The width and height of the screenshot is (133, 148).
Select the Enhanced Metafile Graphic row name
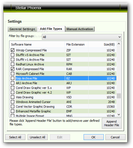pos(33,111)
